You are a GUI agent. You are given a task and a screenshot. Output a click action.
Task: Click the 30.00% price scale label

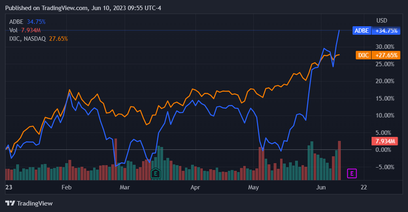[385, 47]
